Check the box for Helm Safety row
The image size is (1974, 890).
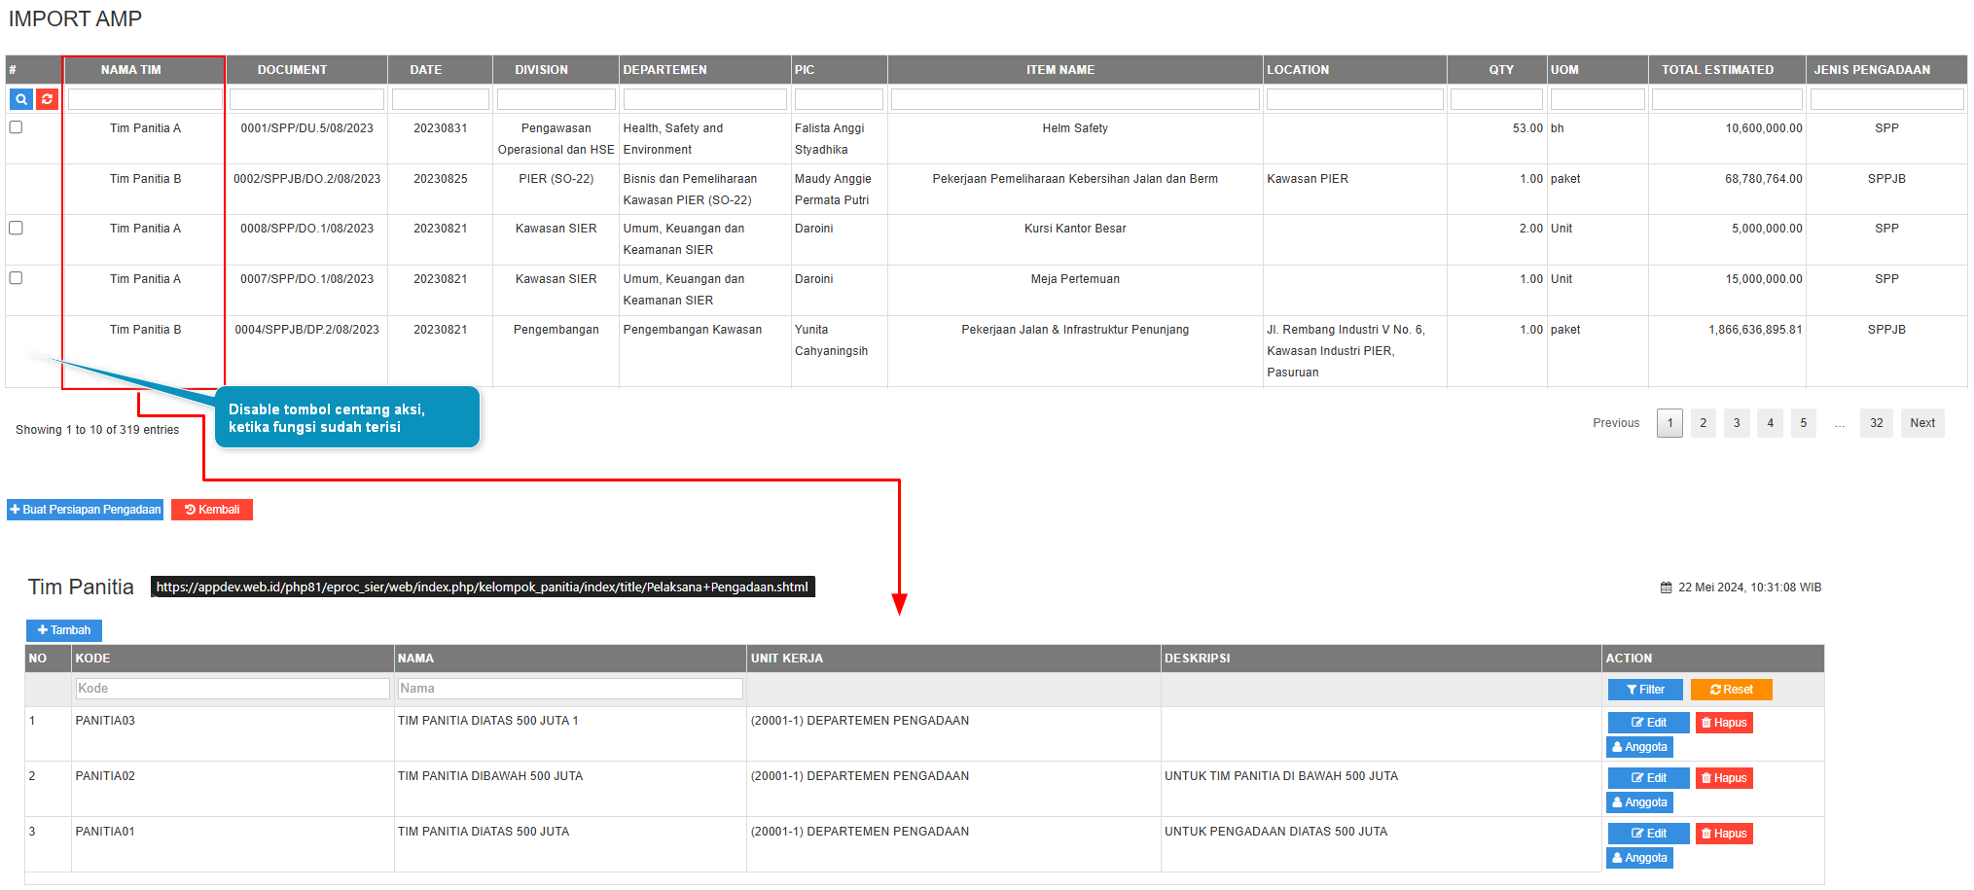16,127
